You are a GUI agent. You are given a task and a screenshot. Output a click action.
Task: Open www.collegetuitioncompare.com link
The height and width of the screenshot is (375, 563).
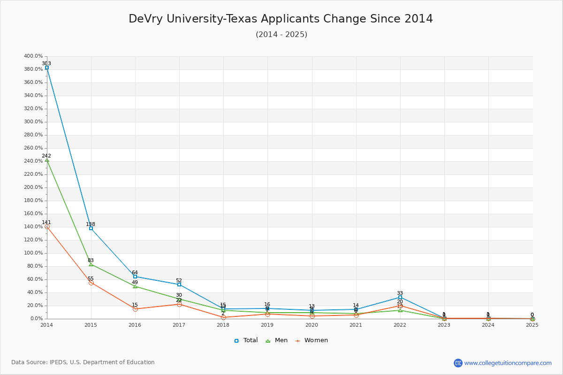tap(508, 363)
